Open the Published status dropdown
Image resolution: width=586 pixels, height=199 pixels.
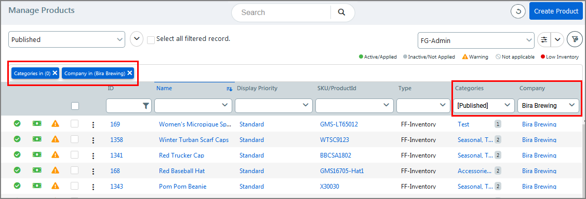(x=67, y=39)
